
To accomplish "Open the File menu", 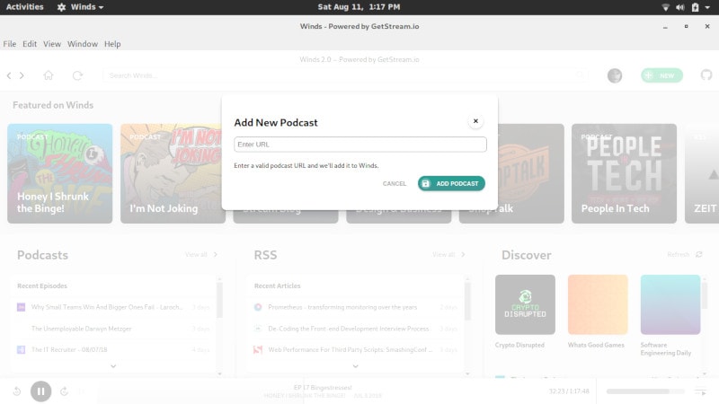I will [x=10, y=44].
